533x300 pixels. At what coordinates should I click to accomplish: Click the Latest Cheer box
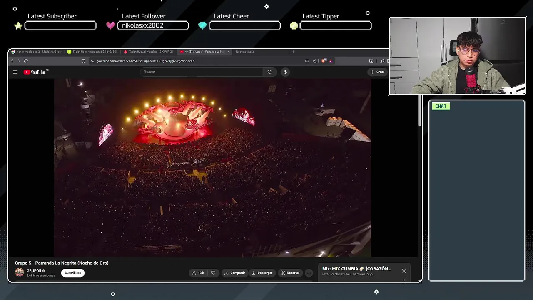click(x=244, y=26)
